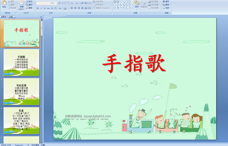Switch to the Slides (幻灯片) tab
Viewport: 228px width, 146px height.
(x=4, y=17)
